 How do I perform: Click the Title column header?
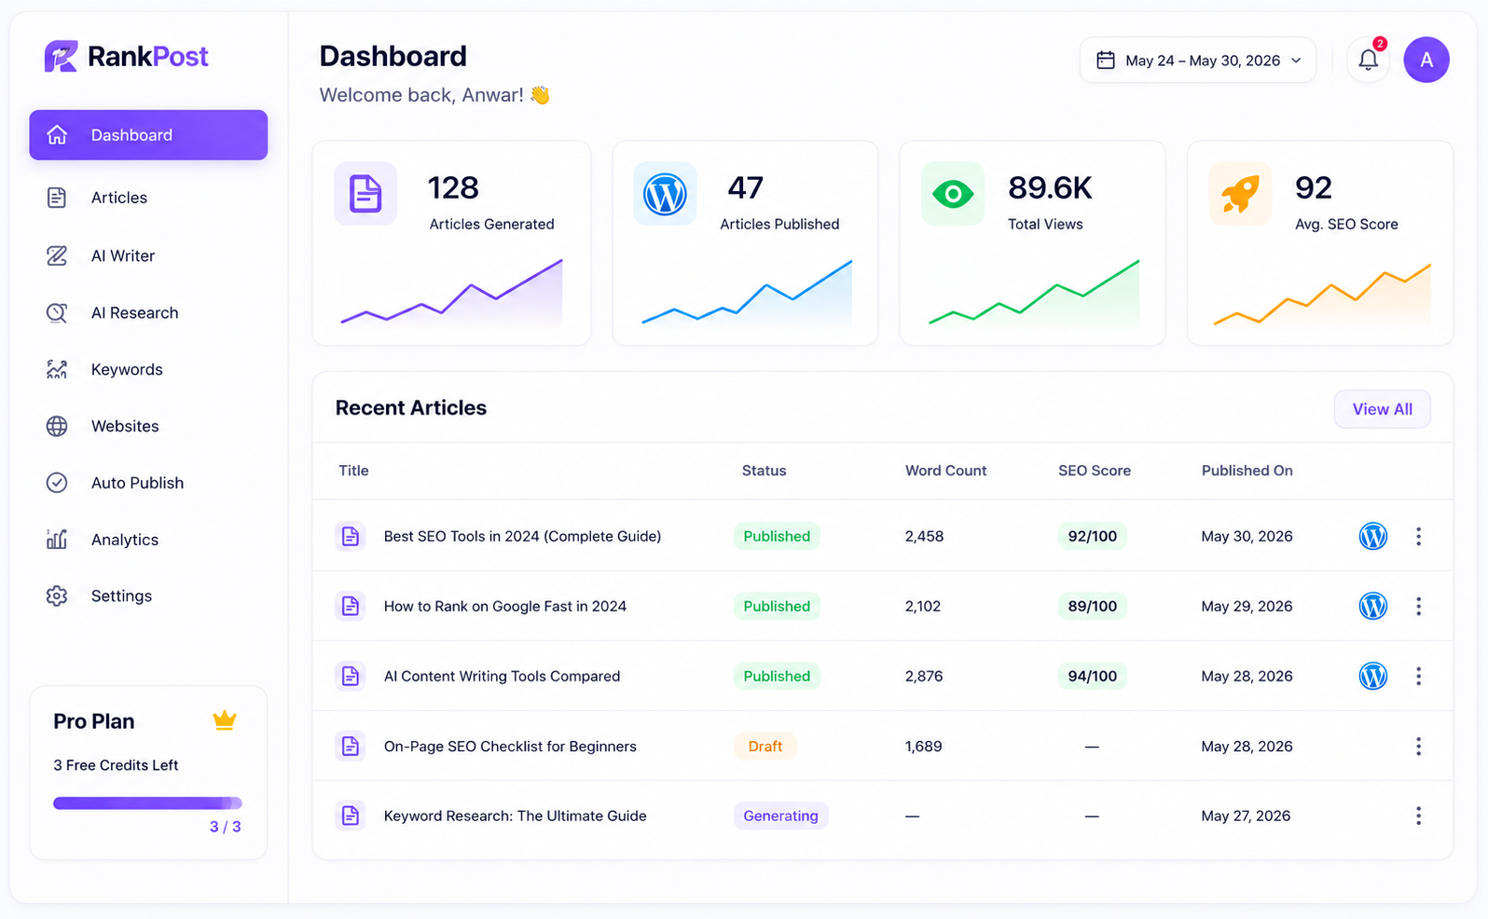point(353,471)
